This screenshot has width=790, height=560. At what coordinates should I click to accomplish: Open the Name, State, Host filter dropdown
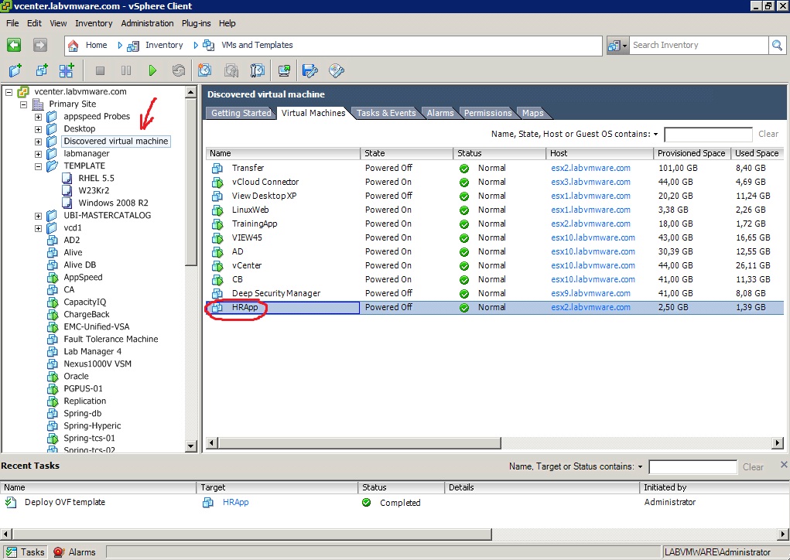point(656,135)
